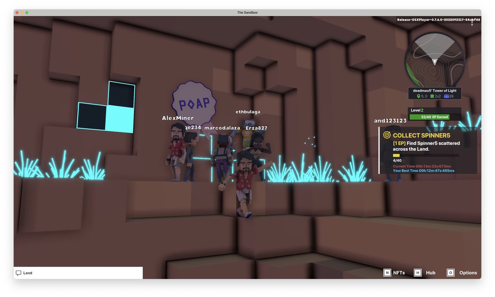The height and width of the screenshot is (297, 495).
Task: Click the Erza827 player name tag
Action: tap(257, 128)
